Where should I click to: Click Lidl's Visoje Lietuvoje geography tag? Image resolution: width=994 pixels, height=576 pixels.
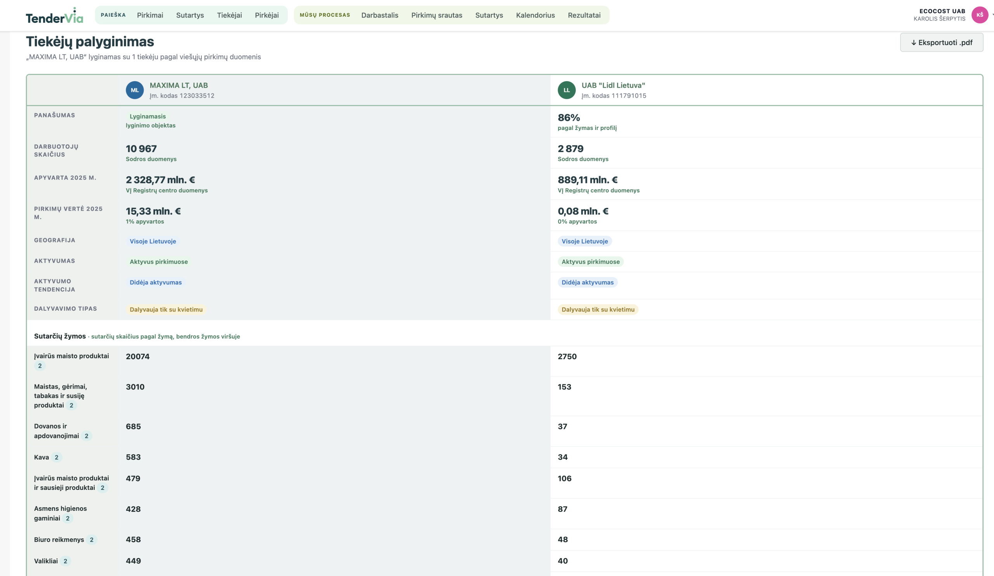pyautogui.click(x=585, y=241)
